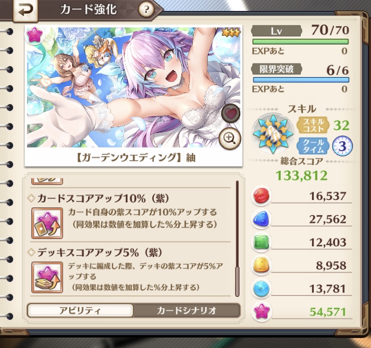The width and height of the screenshot is (371, 348).
Task: Switch to the アビリティ tab
Action: click(x=80, y=310)
